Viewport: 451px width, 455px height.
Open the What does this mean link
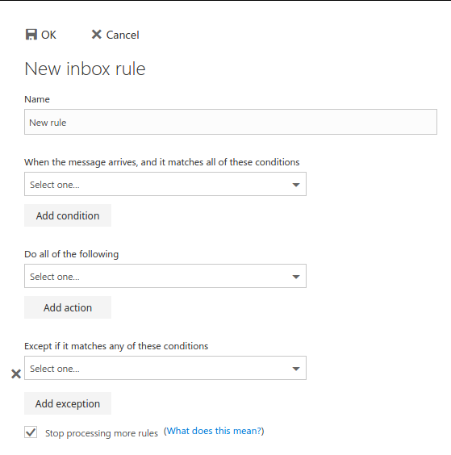pos(214,431)
